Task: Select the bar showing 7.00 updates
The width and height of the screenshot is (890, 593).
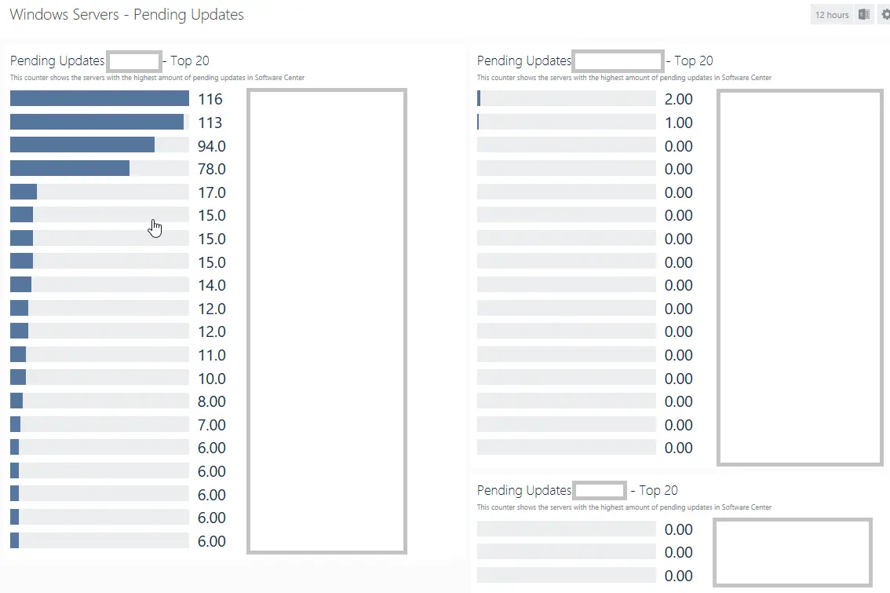Action: point(100,425)
